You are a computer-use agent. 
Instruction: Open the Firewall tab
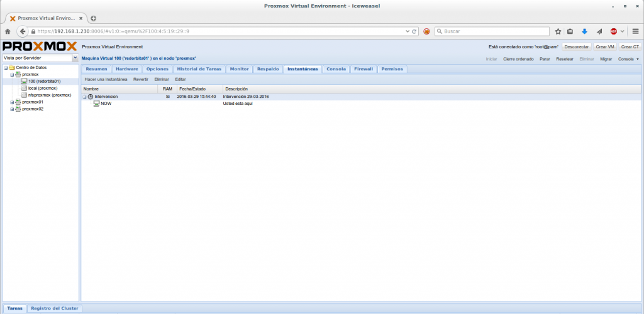pos(363,69)
